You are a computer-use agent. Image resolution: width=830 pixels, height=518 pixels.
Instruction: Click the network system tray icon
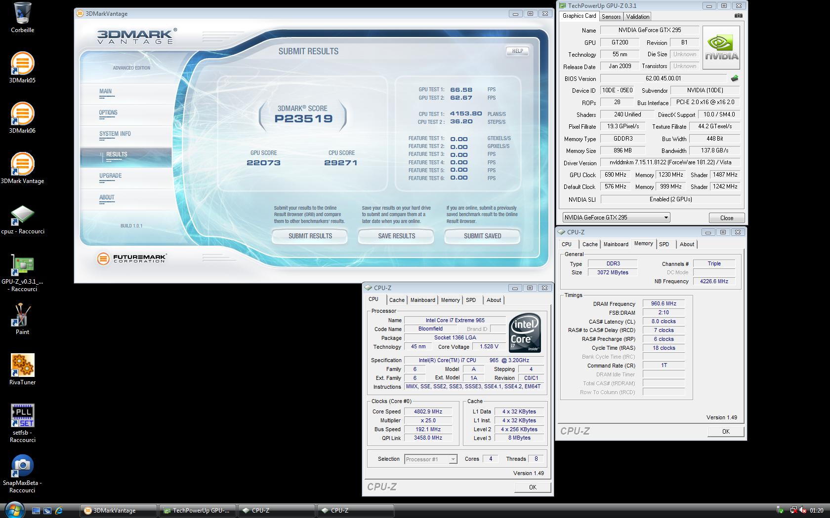coord(793,511)
